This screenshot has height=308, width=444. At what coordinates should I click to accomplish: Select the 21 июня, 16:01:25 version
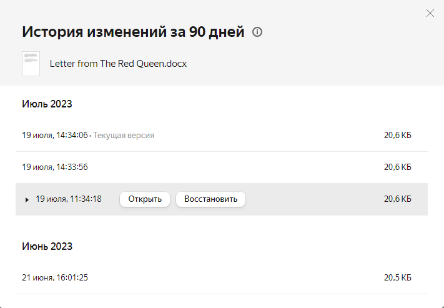(55, 277)
